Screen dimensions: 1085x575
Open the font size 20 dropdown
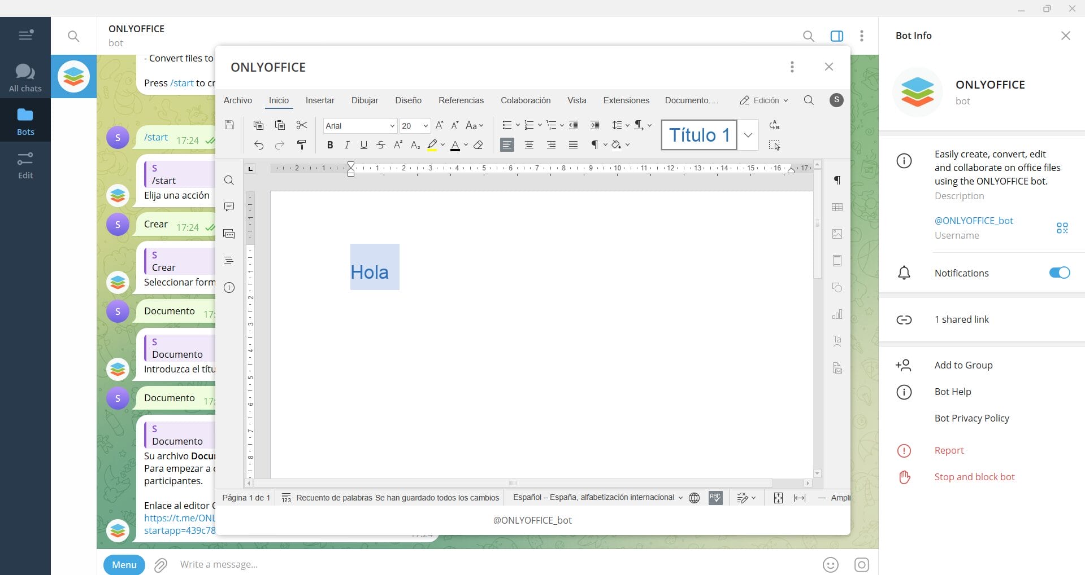coord(426,126)
